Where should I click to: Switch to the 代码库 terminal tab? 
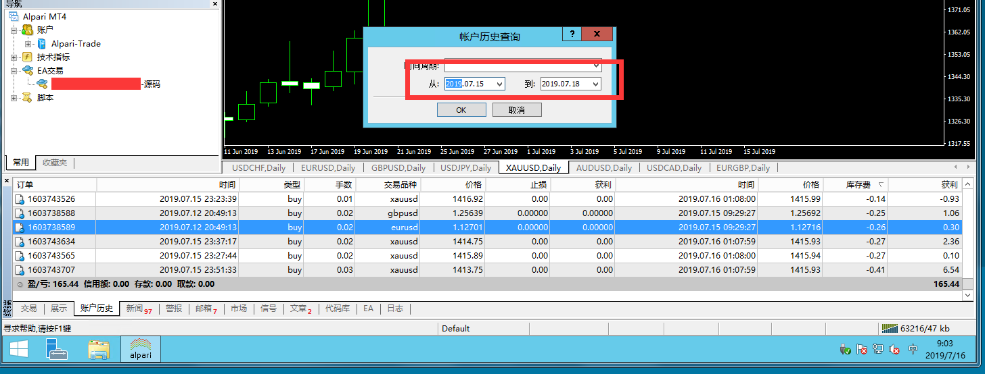point(338,309)
